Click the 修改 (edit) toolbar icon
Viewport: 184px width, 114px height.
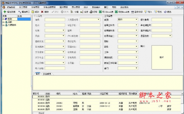pyautogui.click(x=33, y=12)
